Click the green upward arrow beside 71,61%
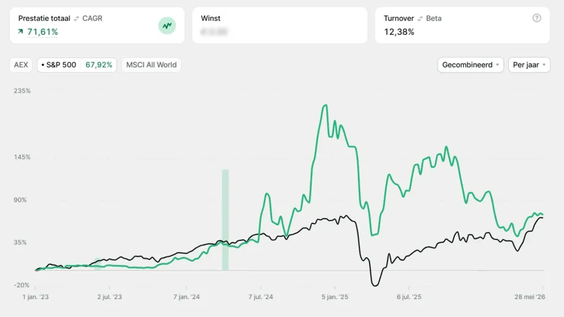The height and width of the screenshot is (317, 564). (x=20, y=32)
